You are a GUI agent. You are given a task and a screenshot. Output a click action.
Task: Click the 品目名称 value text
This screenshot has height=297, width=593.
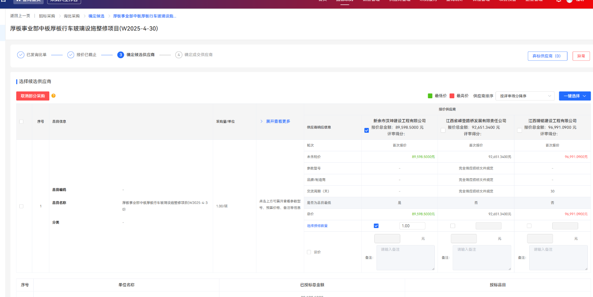click(x=165, y=206)
